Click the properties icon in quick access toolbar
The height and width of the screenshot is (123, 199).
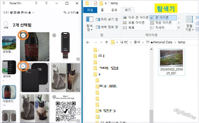tap(95, 3)
